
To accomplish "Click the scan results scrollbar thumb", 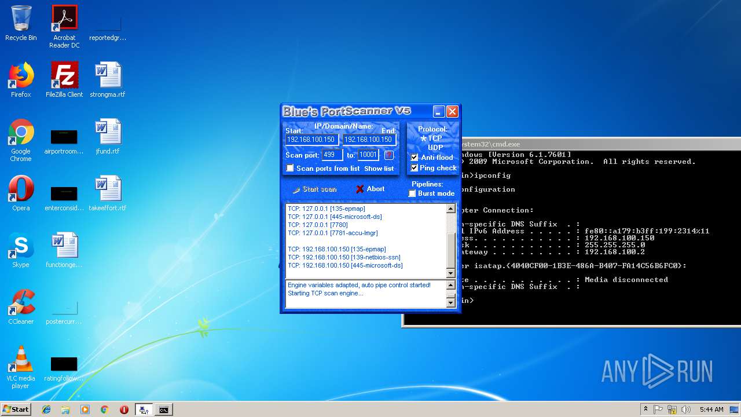I will 451,250.
